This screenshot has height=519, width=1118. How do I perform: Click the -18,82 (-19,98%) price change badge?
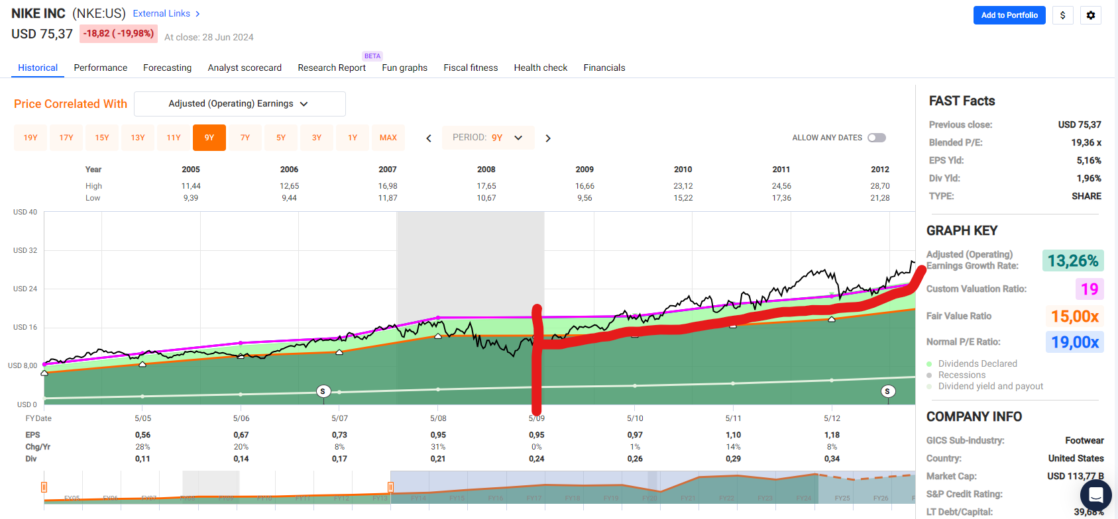click(x=119, y=34)
